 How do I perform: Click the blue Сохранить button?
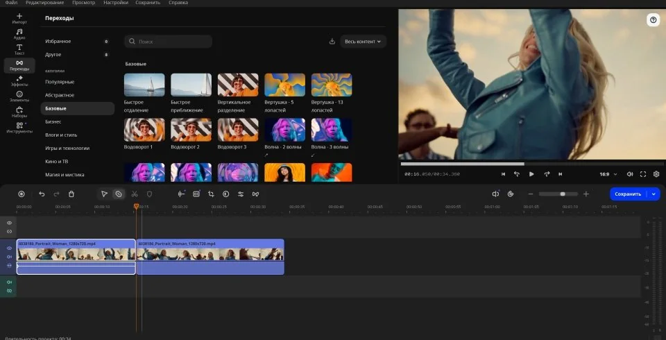point(627,194)
